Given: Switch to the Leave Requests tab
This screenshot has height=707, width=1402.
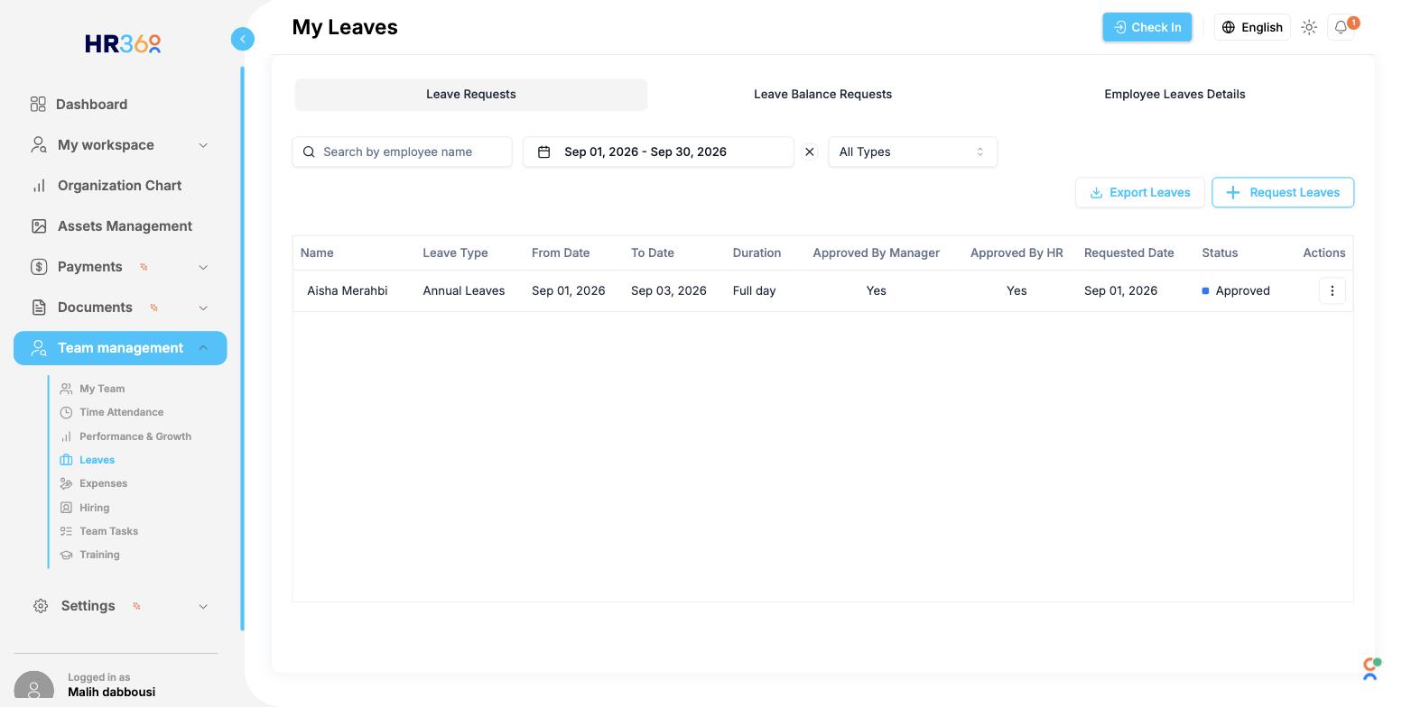Looking at the screenshot, I should 471,95.
